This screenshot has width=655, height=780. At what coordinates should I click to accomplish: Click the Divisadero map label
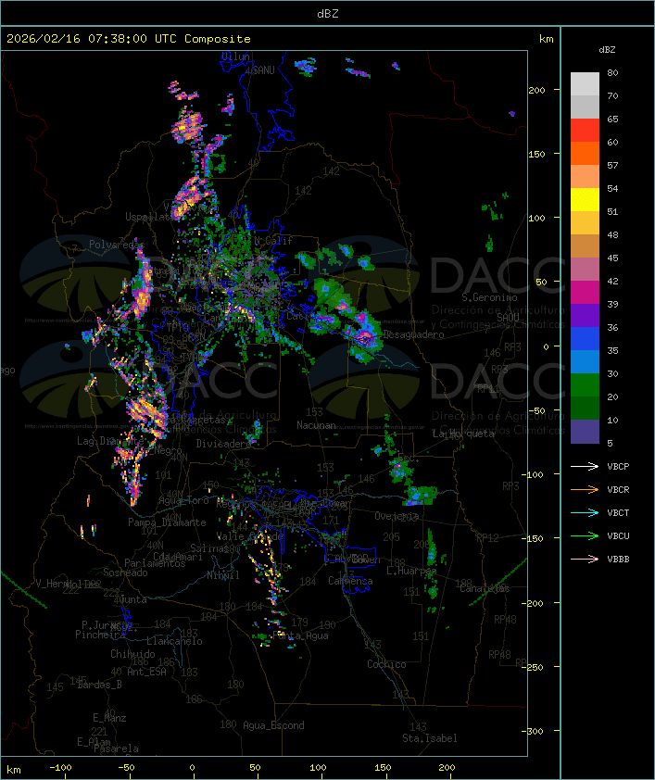[x=223, y=443]
